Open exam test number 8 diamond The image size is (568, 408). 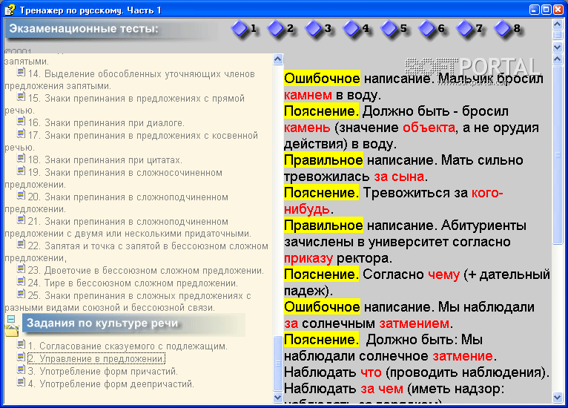click(503, 29)
